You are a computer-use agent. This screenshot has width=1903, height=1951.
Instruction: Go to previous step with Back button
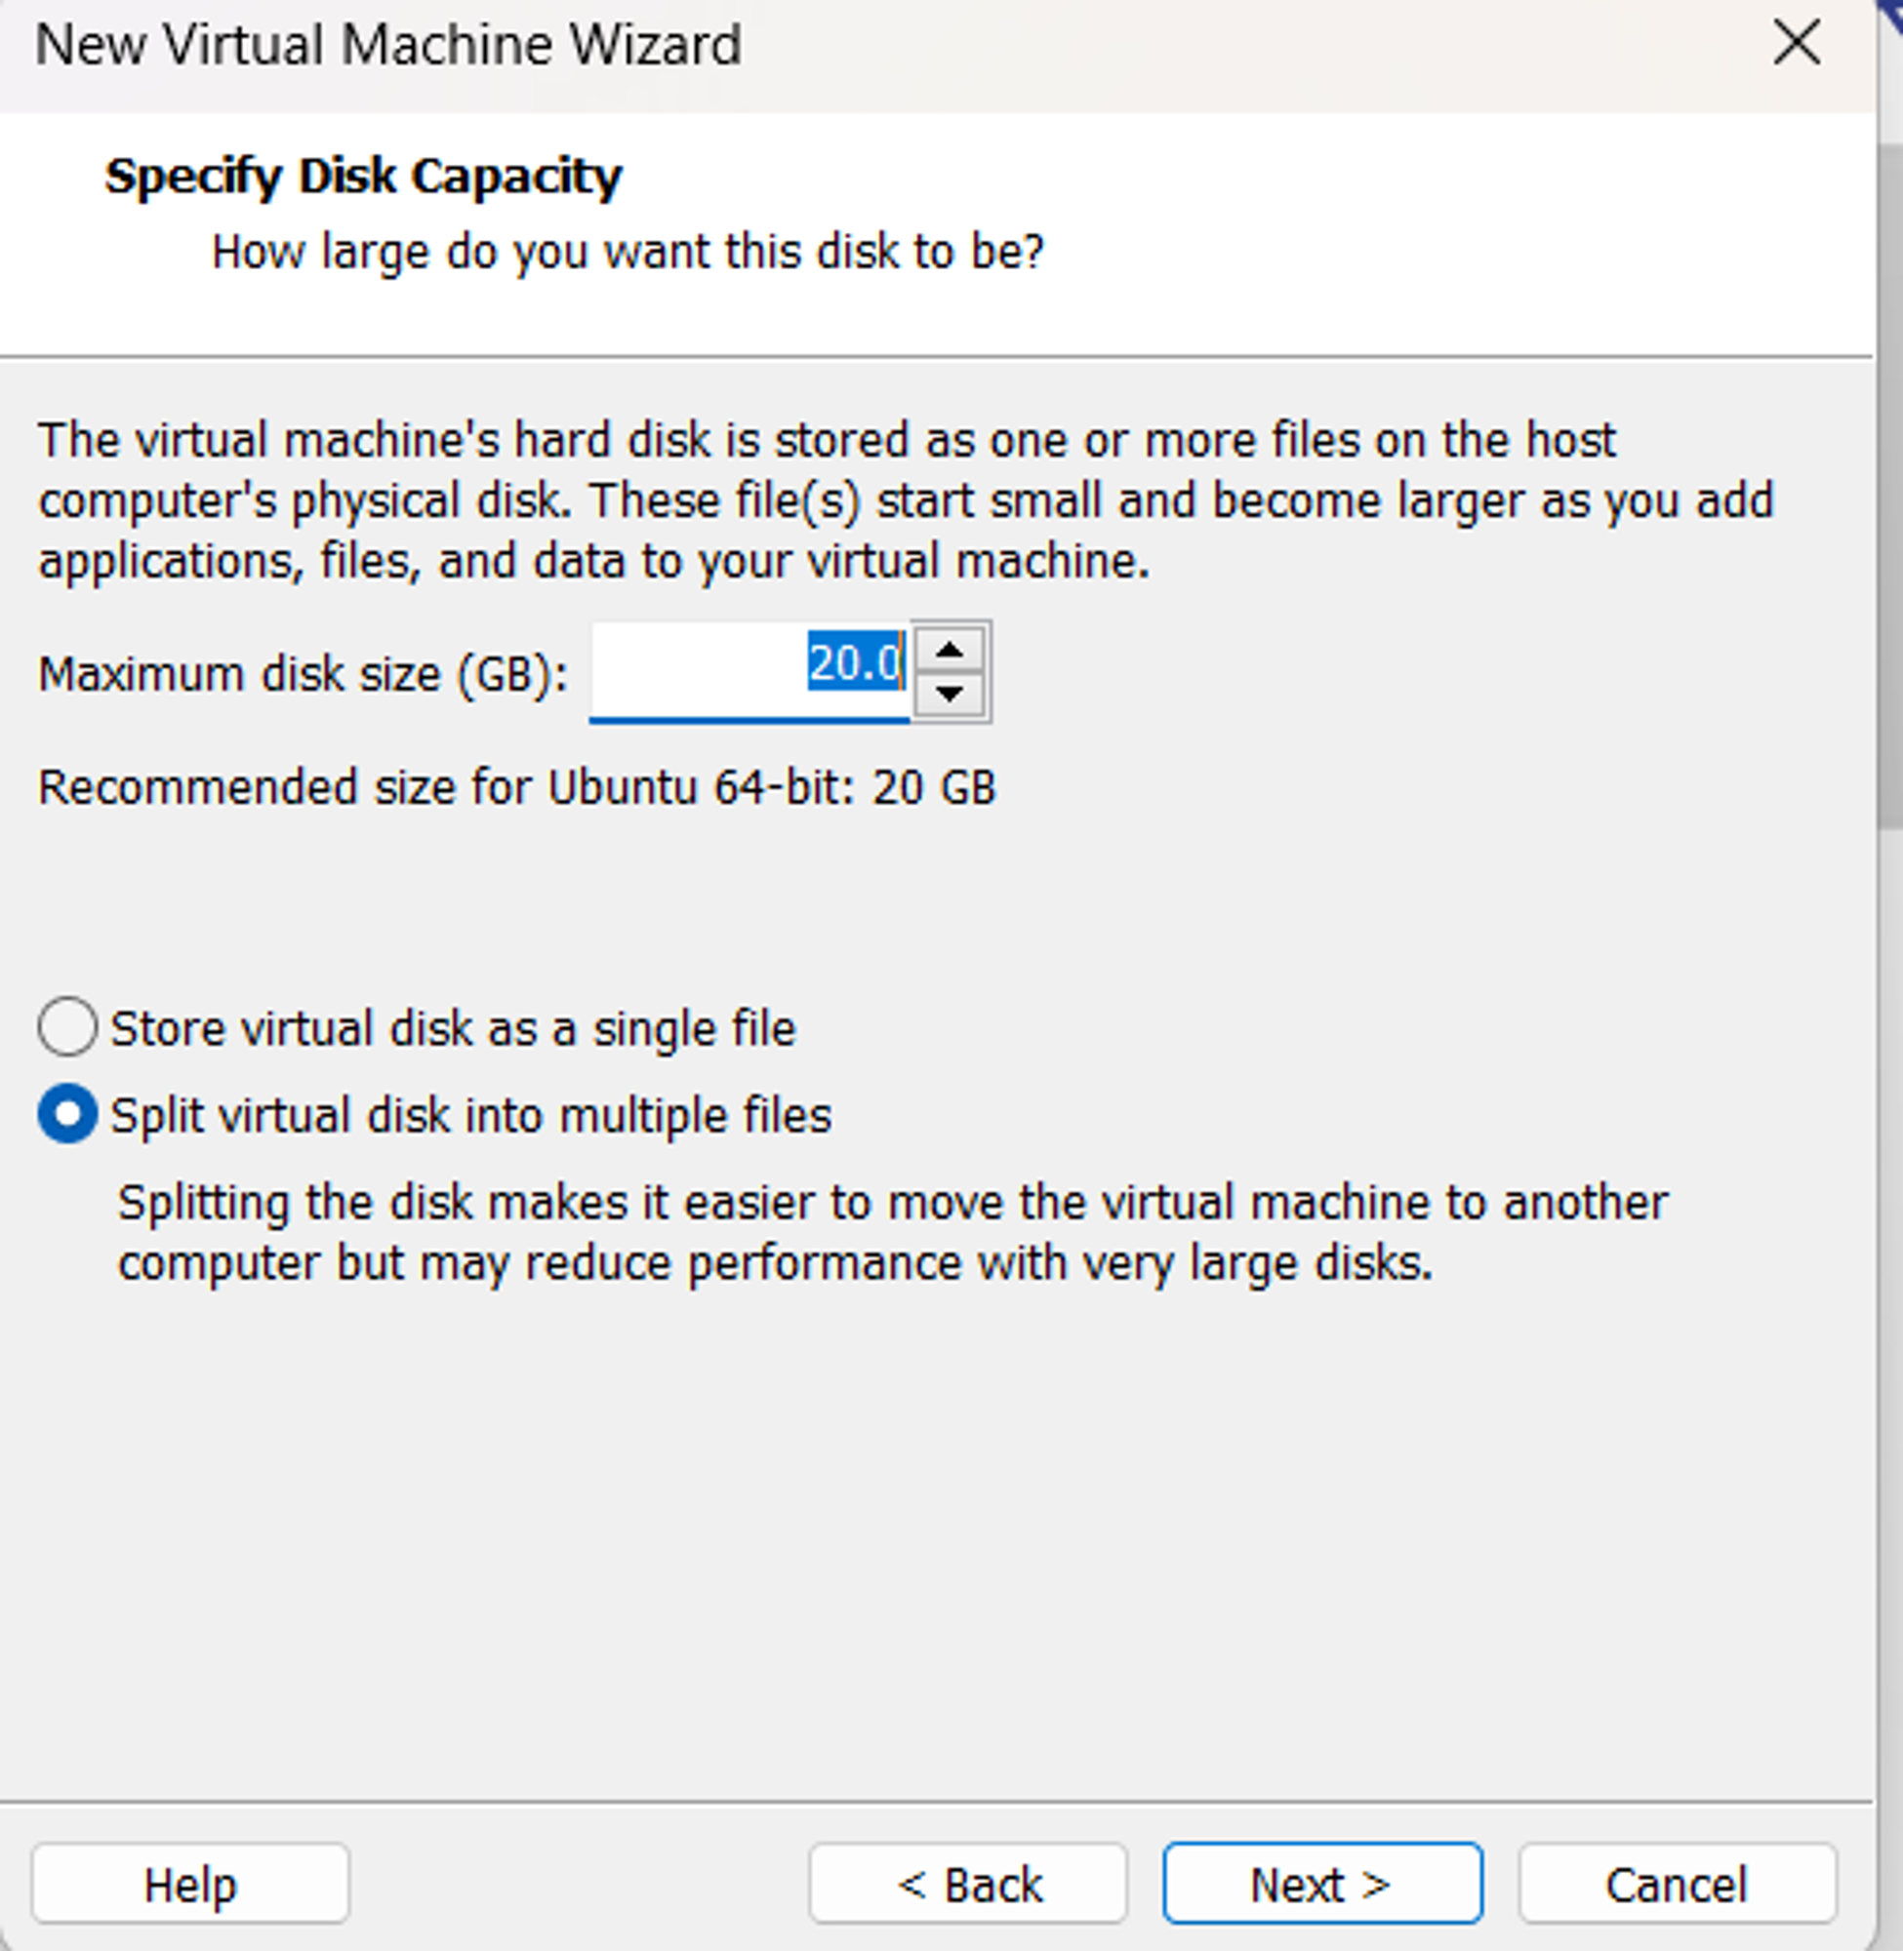968,1884
